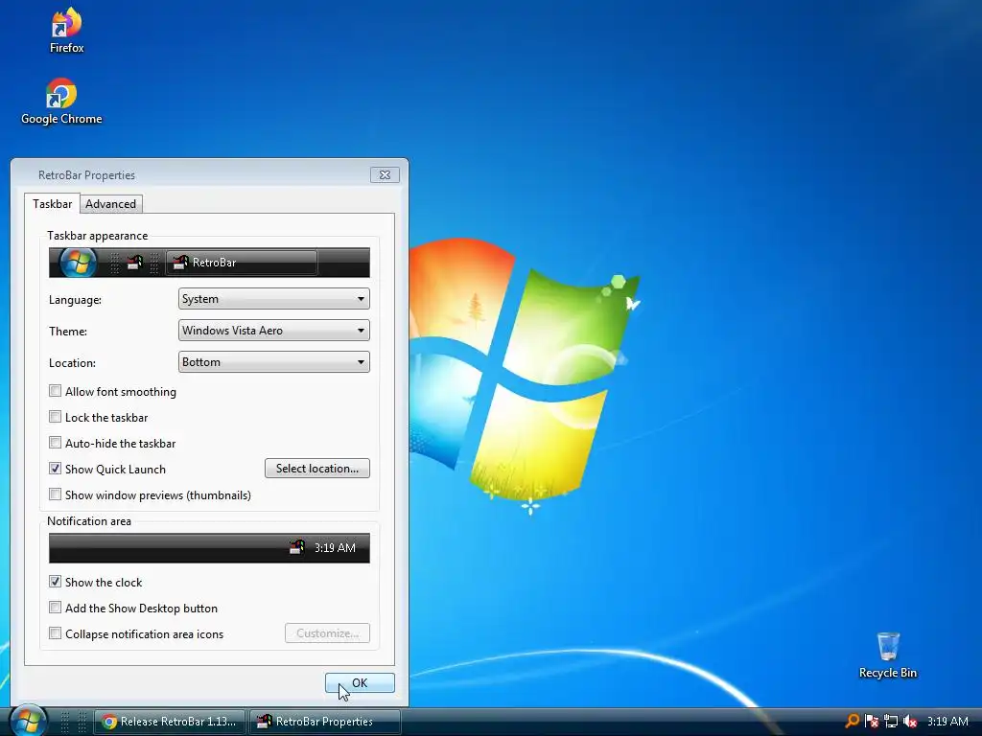Click the RetroBar Properties title text

(x=86, y=175)
